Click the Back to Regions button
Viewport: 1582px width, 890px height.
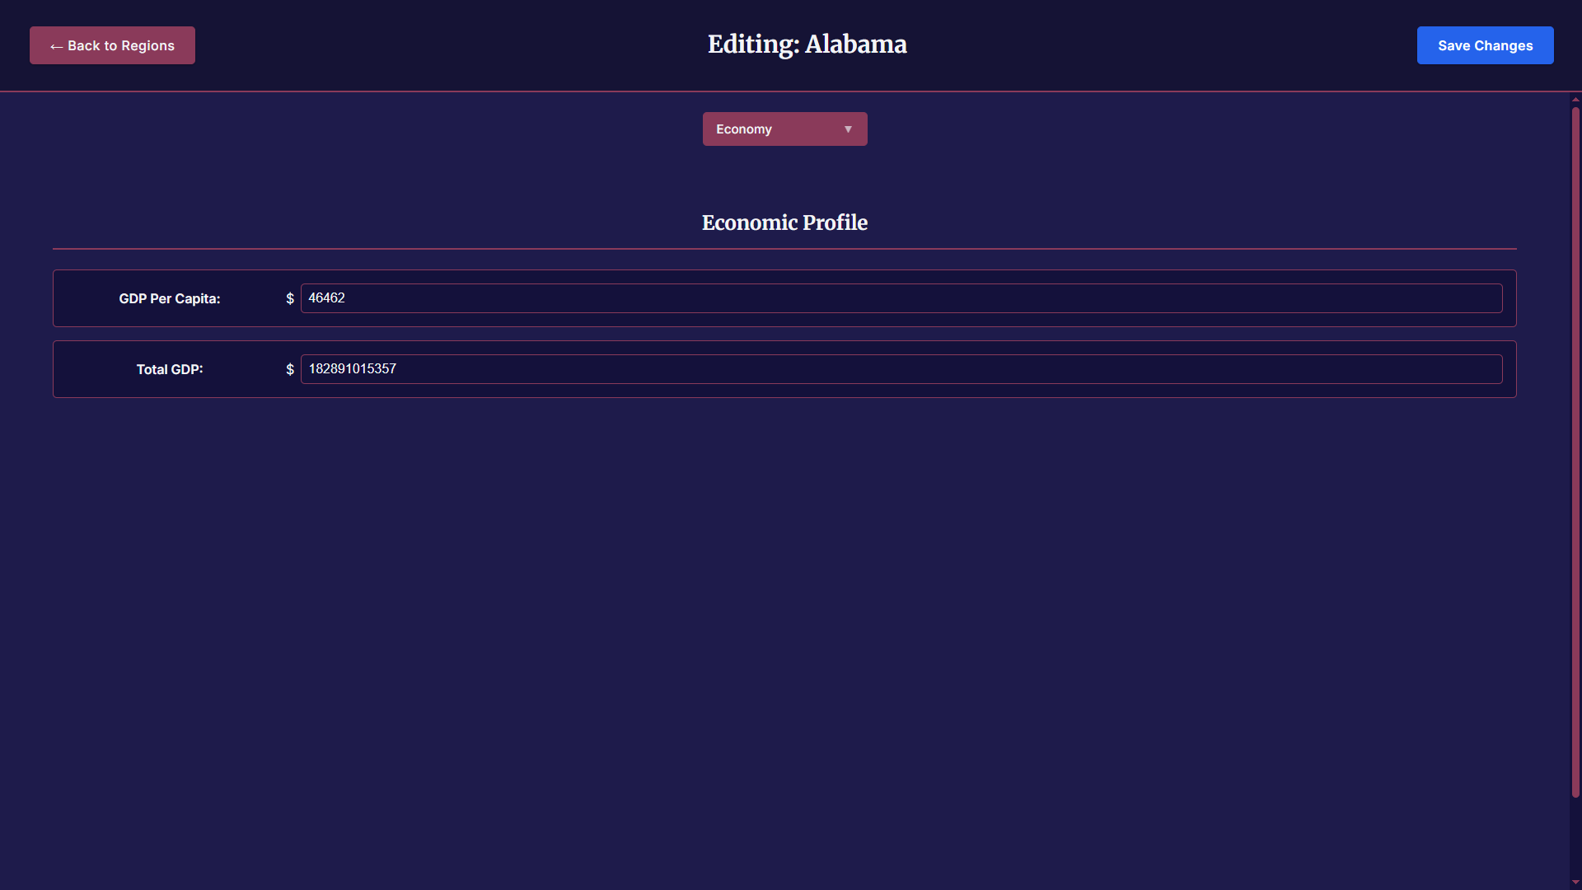112,45
